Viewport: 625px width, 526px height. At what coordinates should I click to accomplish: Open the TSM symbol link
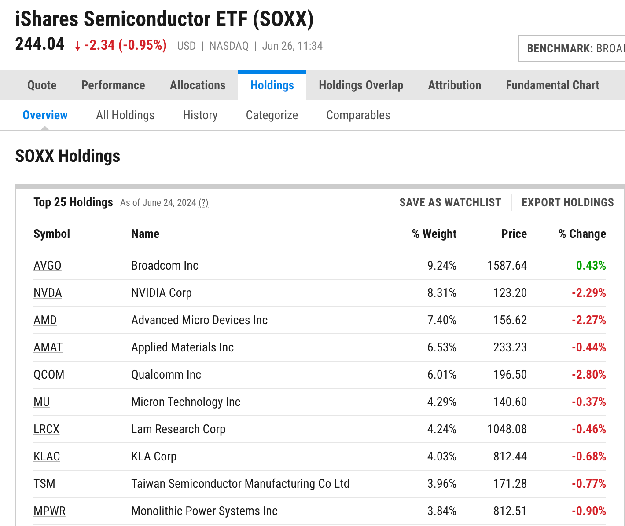(x=44, y=484)
